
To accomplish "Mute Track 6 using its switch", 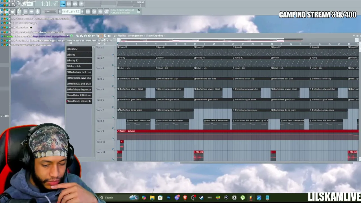I will tap(113, 107).
